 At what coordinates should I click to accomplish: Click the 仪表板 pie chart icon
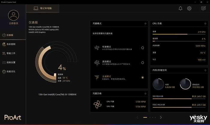[x=4, y=35]
